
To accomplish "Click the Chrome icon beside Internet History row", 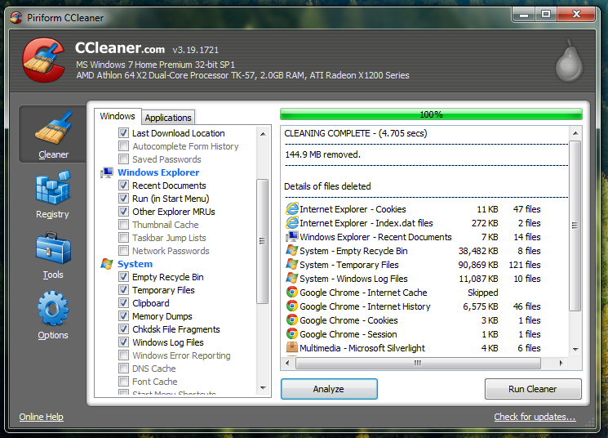I will point(291,306).
